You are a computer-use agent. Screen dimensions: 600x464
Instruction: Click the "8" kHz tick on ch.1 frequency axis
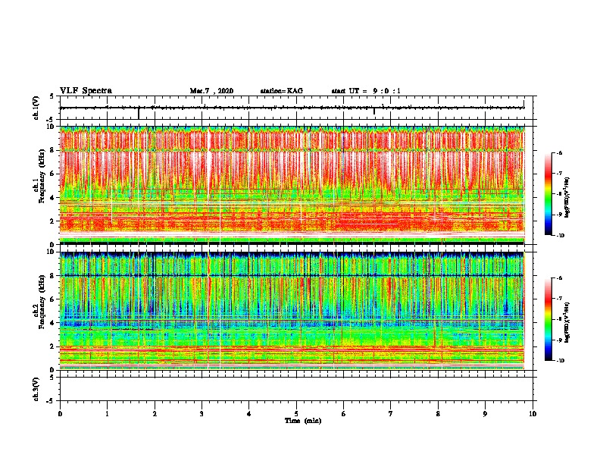point(53,150)
